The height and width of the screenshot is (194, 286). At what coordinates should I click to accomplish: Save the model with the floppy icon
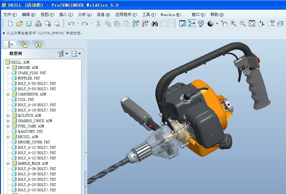(x=29, y=24)
